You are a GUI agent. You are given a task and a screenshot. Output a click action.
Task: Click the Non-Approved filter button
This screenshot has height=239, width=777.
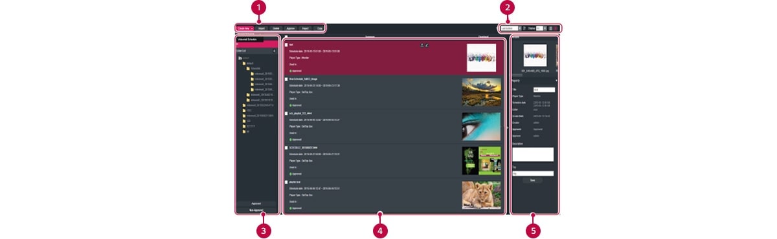[256, 210]
